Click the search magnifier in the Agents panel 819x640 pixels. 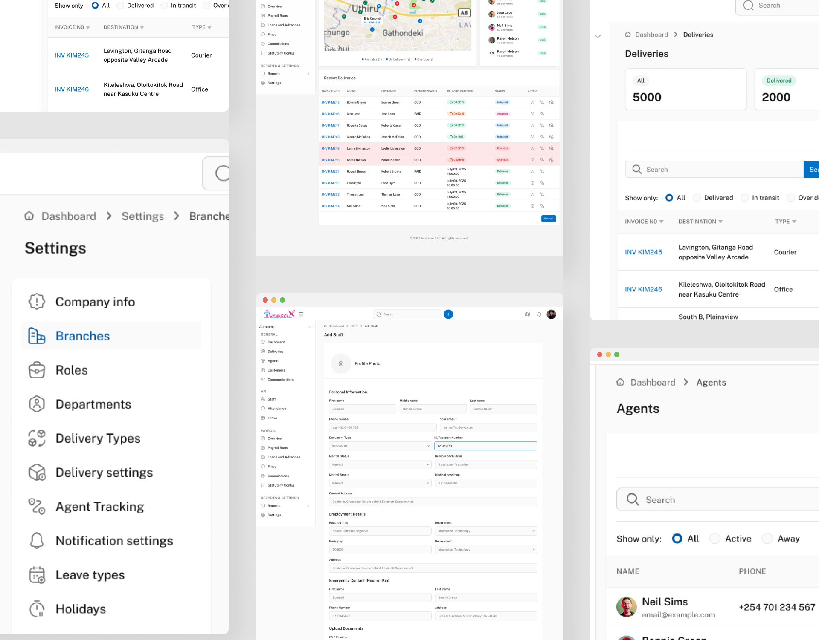pos(633,499)
